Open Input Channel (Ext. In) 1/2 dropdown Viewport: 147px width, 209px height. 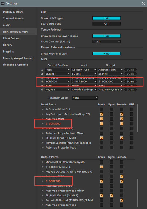pos(106,41)
